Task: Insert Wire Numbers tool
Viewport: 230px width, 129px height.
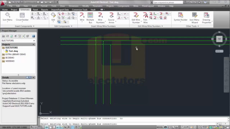Action: 100,18
